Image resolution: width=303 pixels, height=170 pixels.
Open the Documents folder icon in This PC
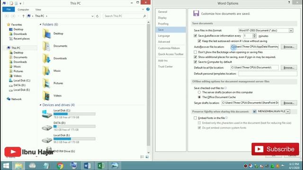(x=46, y=46)
